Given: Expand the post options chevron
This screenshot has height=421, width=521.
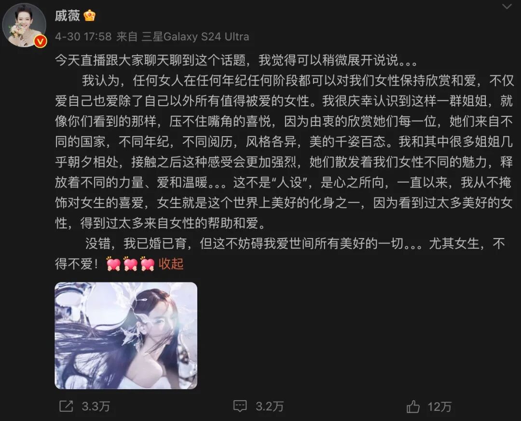Looking at the screenshot, I should click(507, 7).
